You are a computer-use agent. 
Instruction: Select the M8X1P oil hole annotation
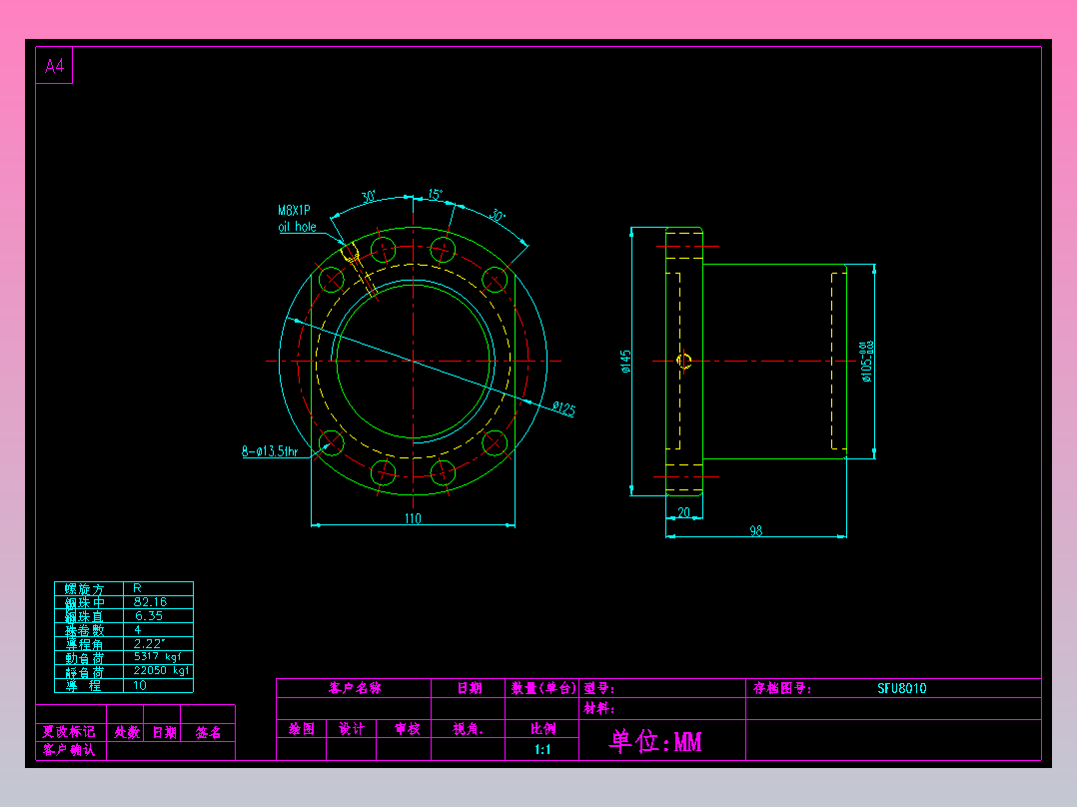click(297, 219)
